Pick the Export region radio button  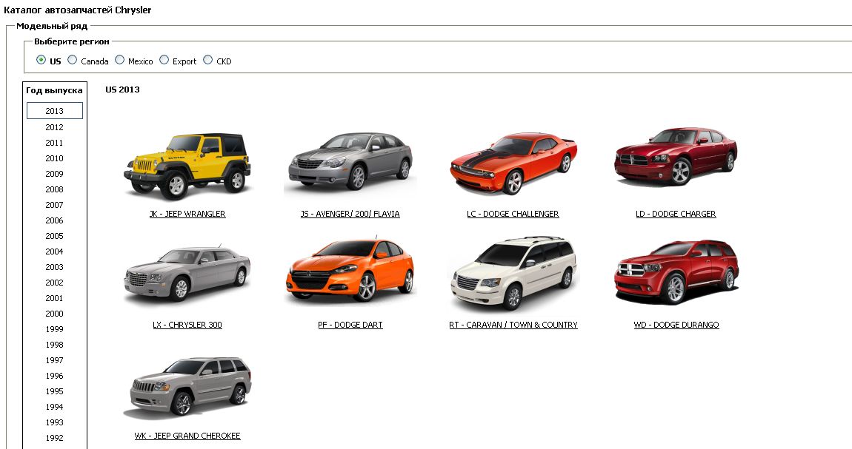[x=164, y=60]
